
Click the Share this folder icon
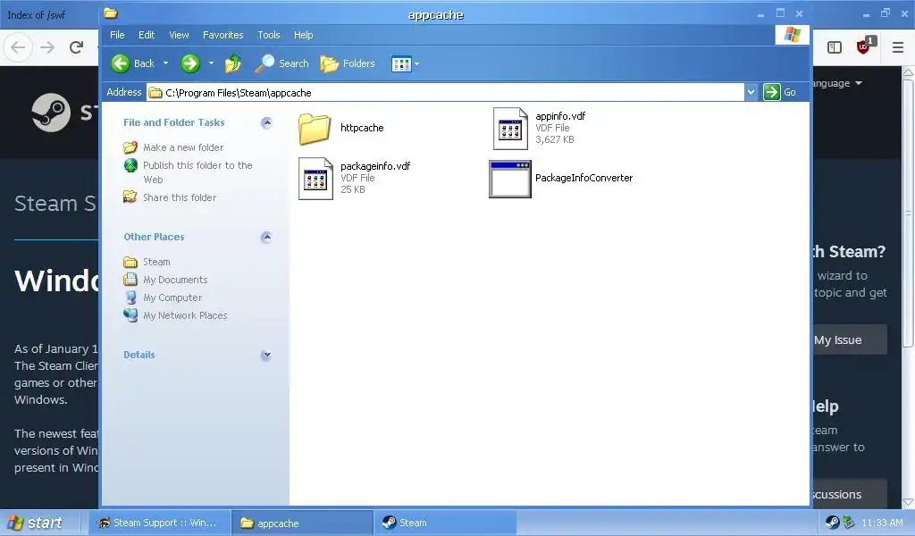(130, 197)
